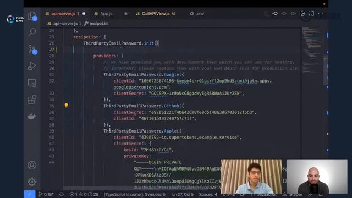Open the Accounts menu
The width and height of the screenshot is (352, 198).
(32, 165)
